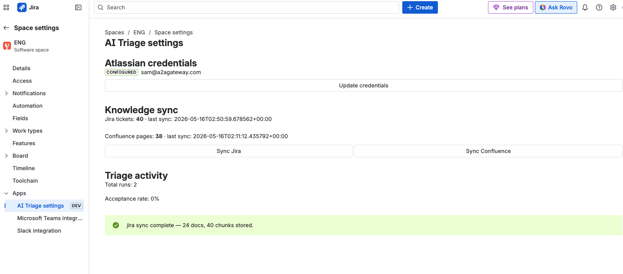The image size is (623, 274).
Task: Open Toolchain settings
Action: point(25,181)
